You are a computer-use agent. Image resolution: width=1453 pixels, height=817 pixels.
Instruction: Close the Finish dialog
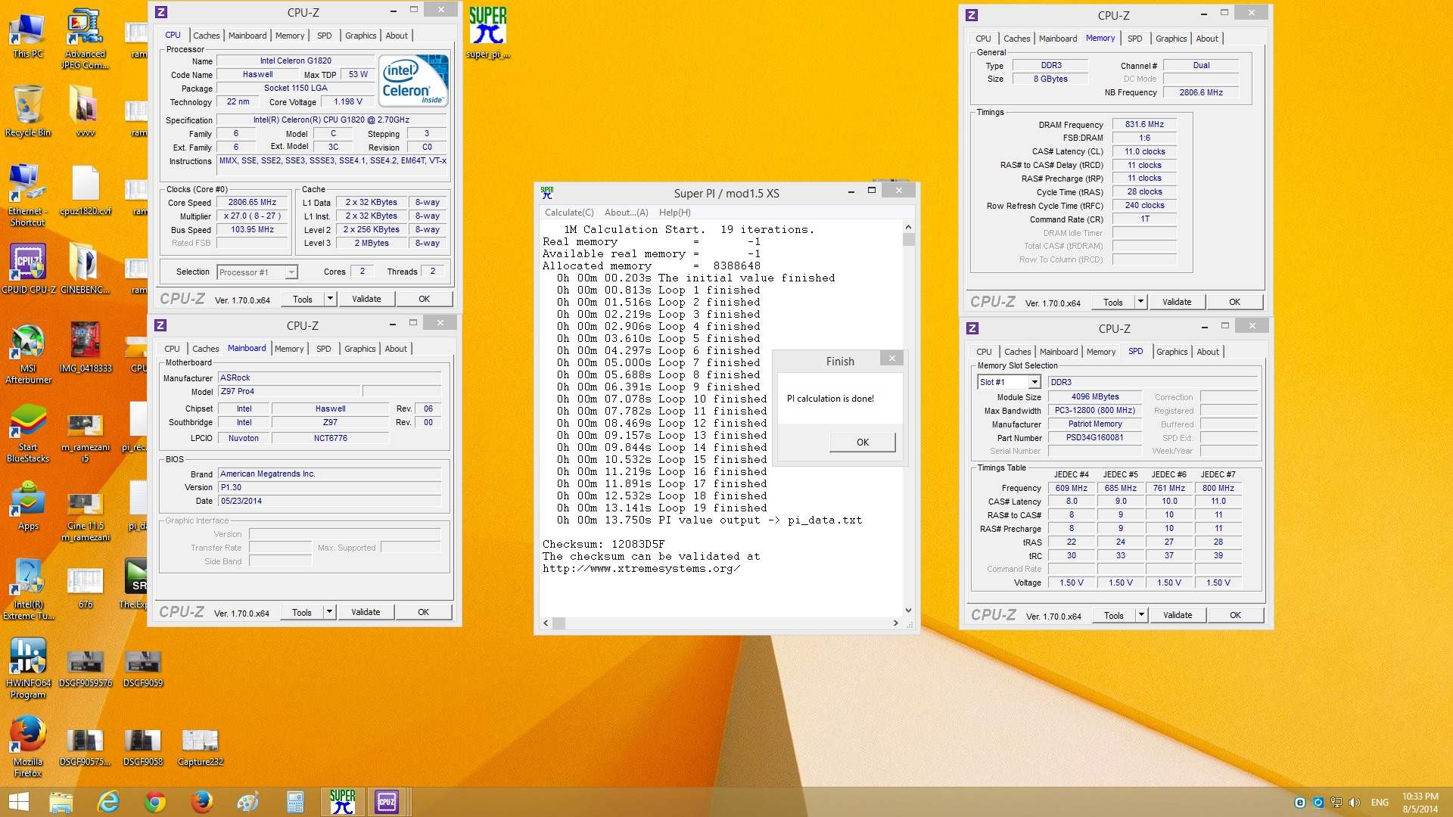coord(891,359)
